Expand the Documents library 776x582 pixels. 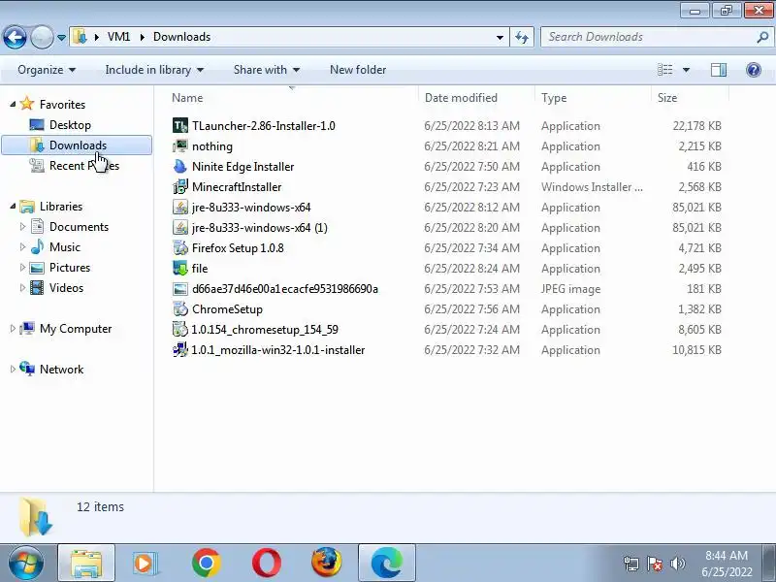click(x=22, y=227)
